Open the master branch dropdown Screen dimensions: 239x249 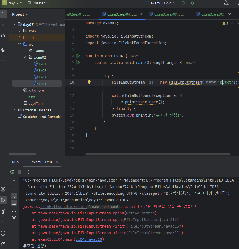pyautogui.click(x=38, y=3)
